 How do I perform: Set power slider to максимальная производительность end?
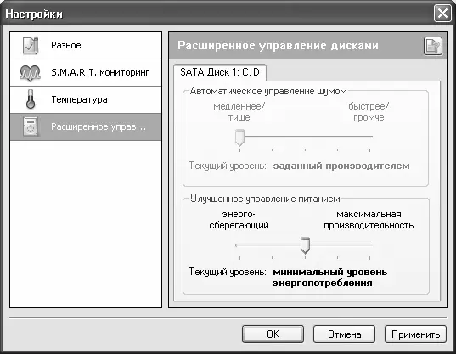370,245
